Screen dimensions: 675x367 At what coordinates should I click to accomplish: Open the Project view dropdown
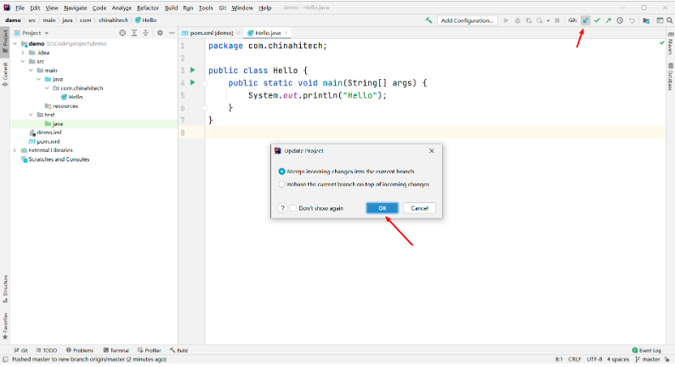(31, 32)
